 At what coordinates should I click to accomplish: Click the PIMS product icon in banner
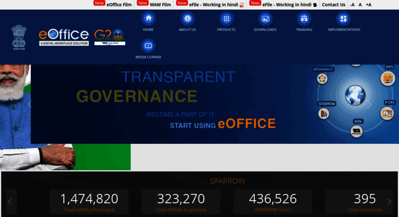(x=387, y=113)
